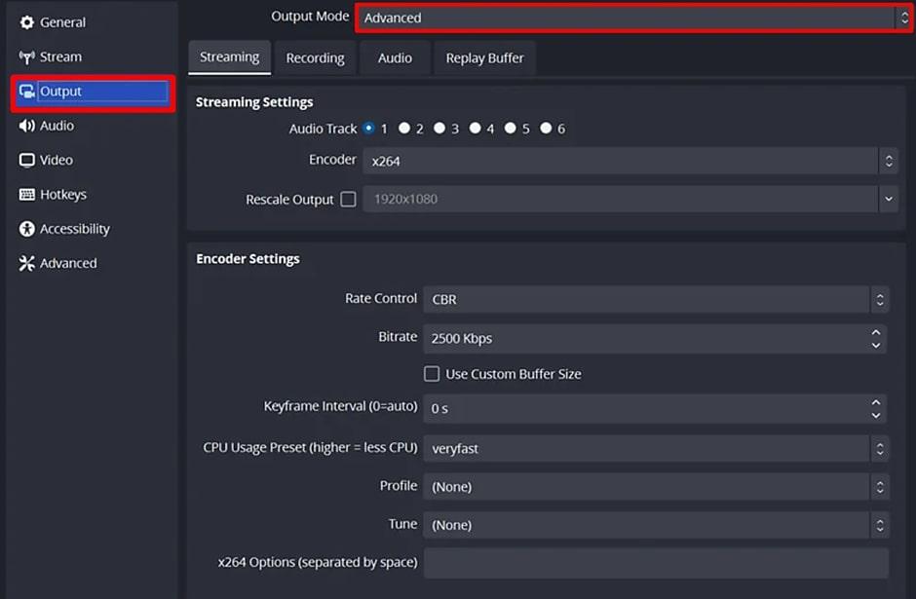Open Advanced settings wrench icon
The width and height of the screenshot is (916, 599).
26,263
